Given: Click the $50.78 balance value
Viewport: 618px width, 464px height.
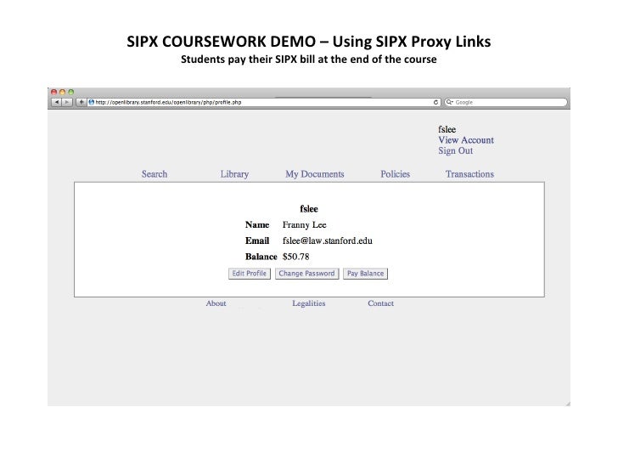Looking at the screenshot, I should (295, 257).
